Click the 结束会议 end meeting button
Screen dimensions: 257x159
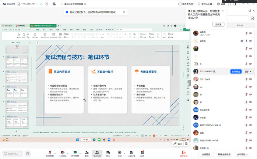click(x=183, y=153)
